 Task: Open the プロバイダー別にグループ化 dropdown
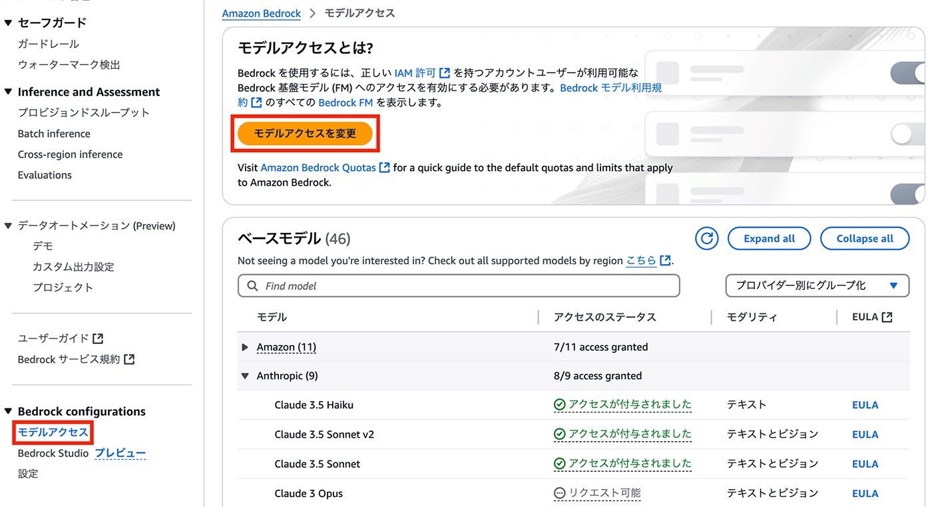click(x=817, y=285)
